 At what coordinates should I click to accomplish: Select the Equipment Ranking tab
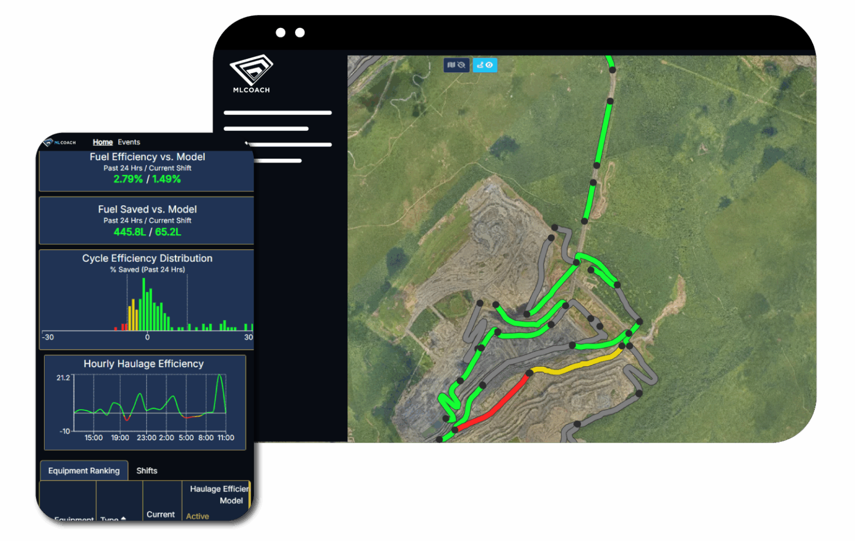pos(84,471)
